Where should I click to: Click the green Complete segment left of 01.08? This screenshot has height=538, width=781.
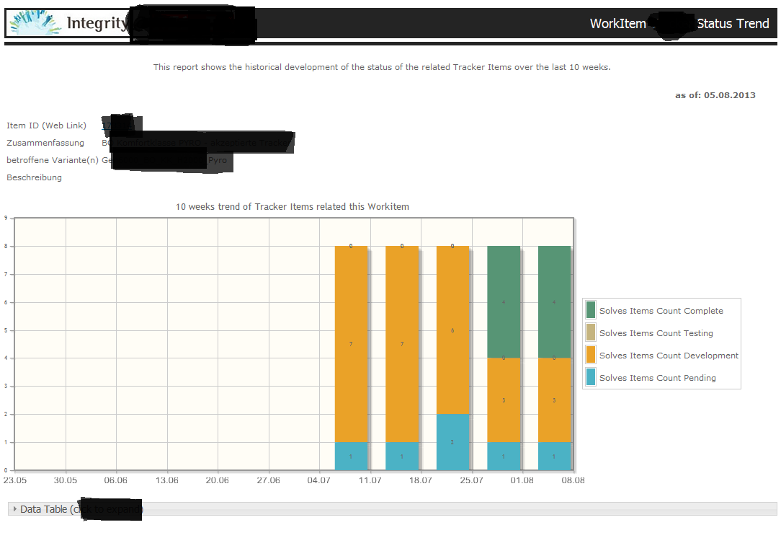tap(504, 301)
